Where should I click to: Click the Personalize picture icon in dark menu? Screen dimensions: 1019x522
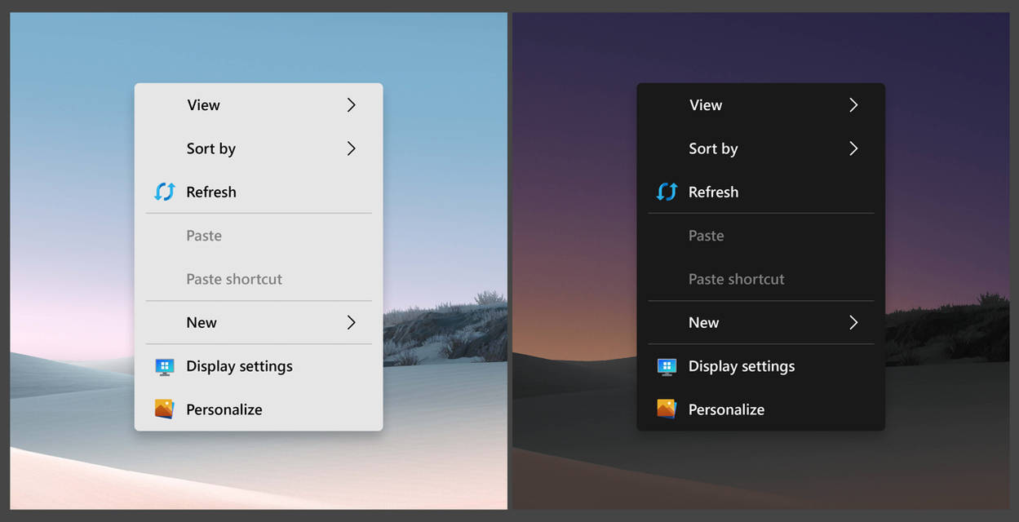pos(667,409)
